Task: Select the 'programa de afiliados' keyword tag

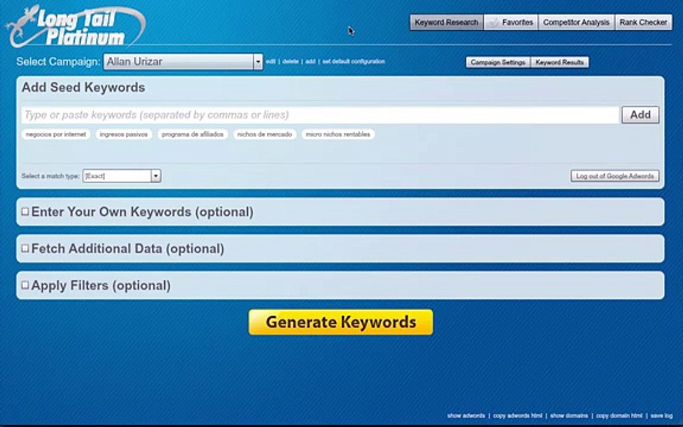Action: click(193, 134)
